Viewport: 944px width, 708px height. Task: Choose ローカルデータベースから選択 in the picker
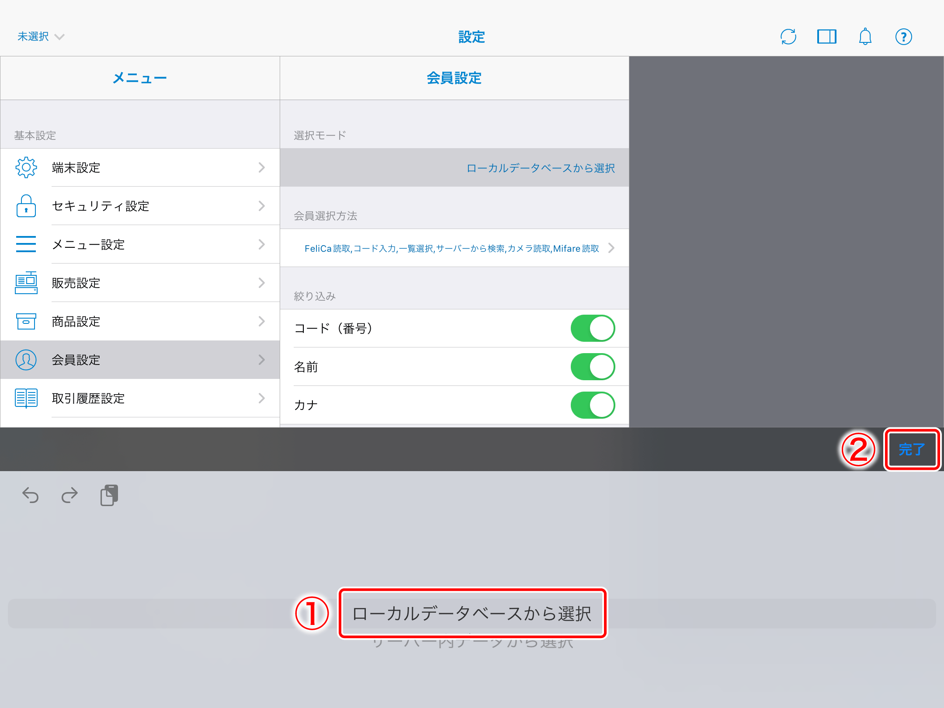[472, 614]
